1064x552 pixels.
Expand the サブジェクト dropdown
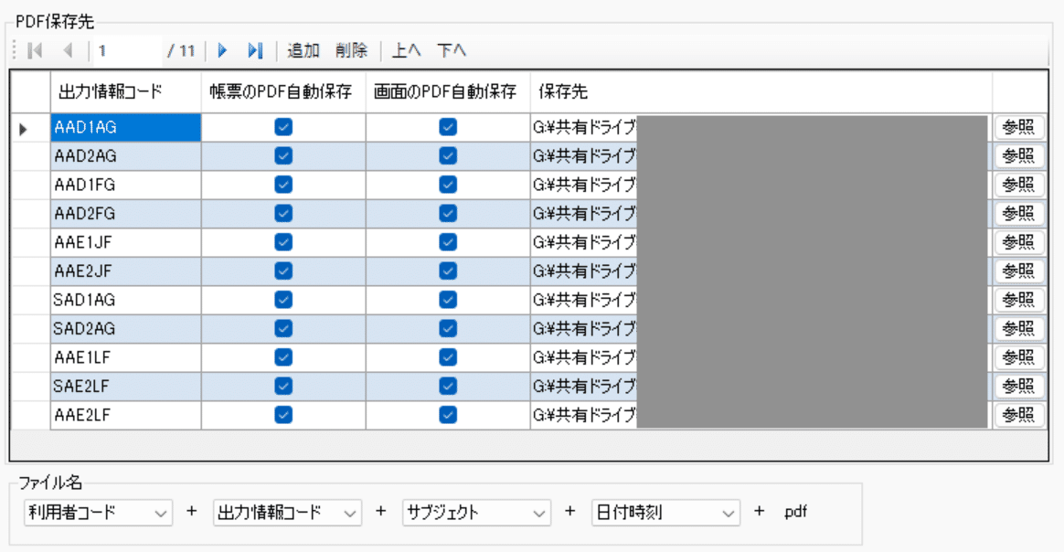475,513
